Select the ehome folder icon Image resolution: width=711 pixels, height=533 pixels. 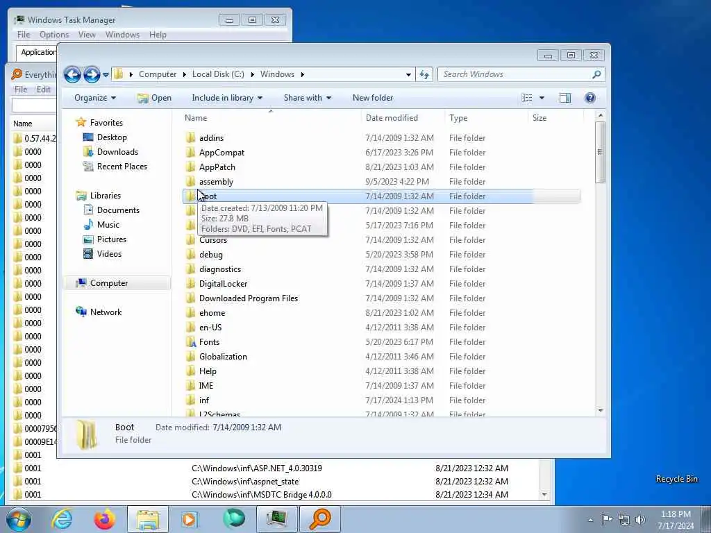pyautogui.click(x=191, y=313)
